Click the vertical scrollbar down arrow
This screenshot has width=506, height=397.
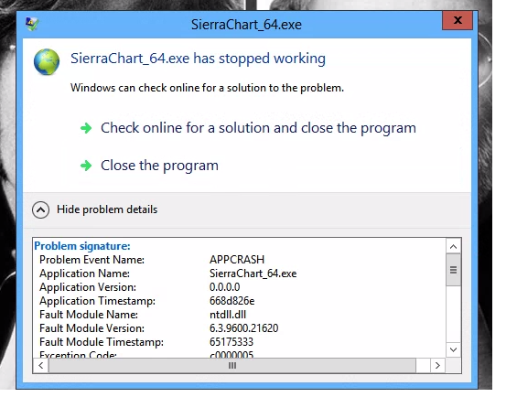(454, 350)
